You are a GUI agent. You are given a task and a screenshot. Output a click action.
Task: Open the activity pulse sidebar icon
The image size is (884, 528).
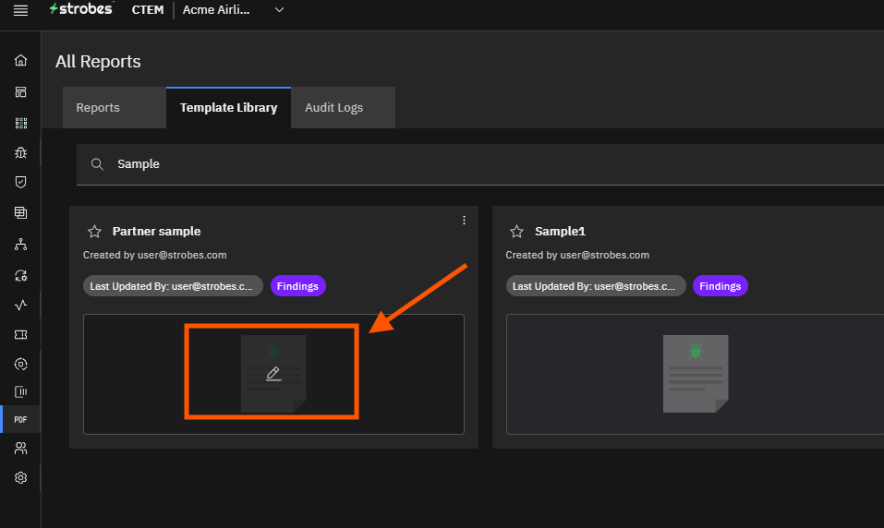tap(21, 305)
